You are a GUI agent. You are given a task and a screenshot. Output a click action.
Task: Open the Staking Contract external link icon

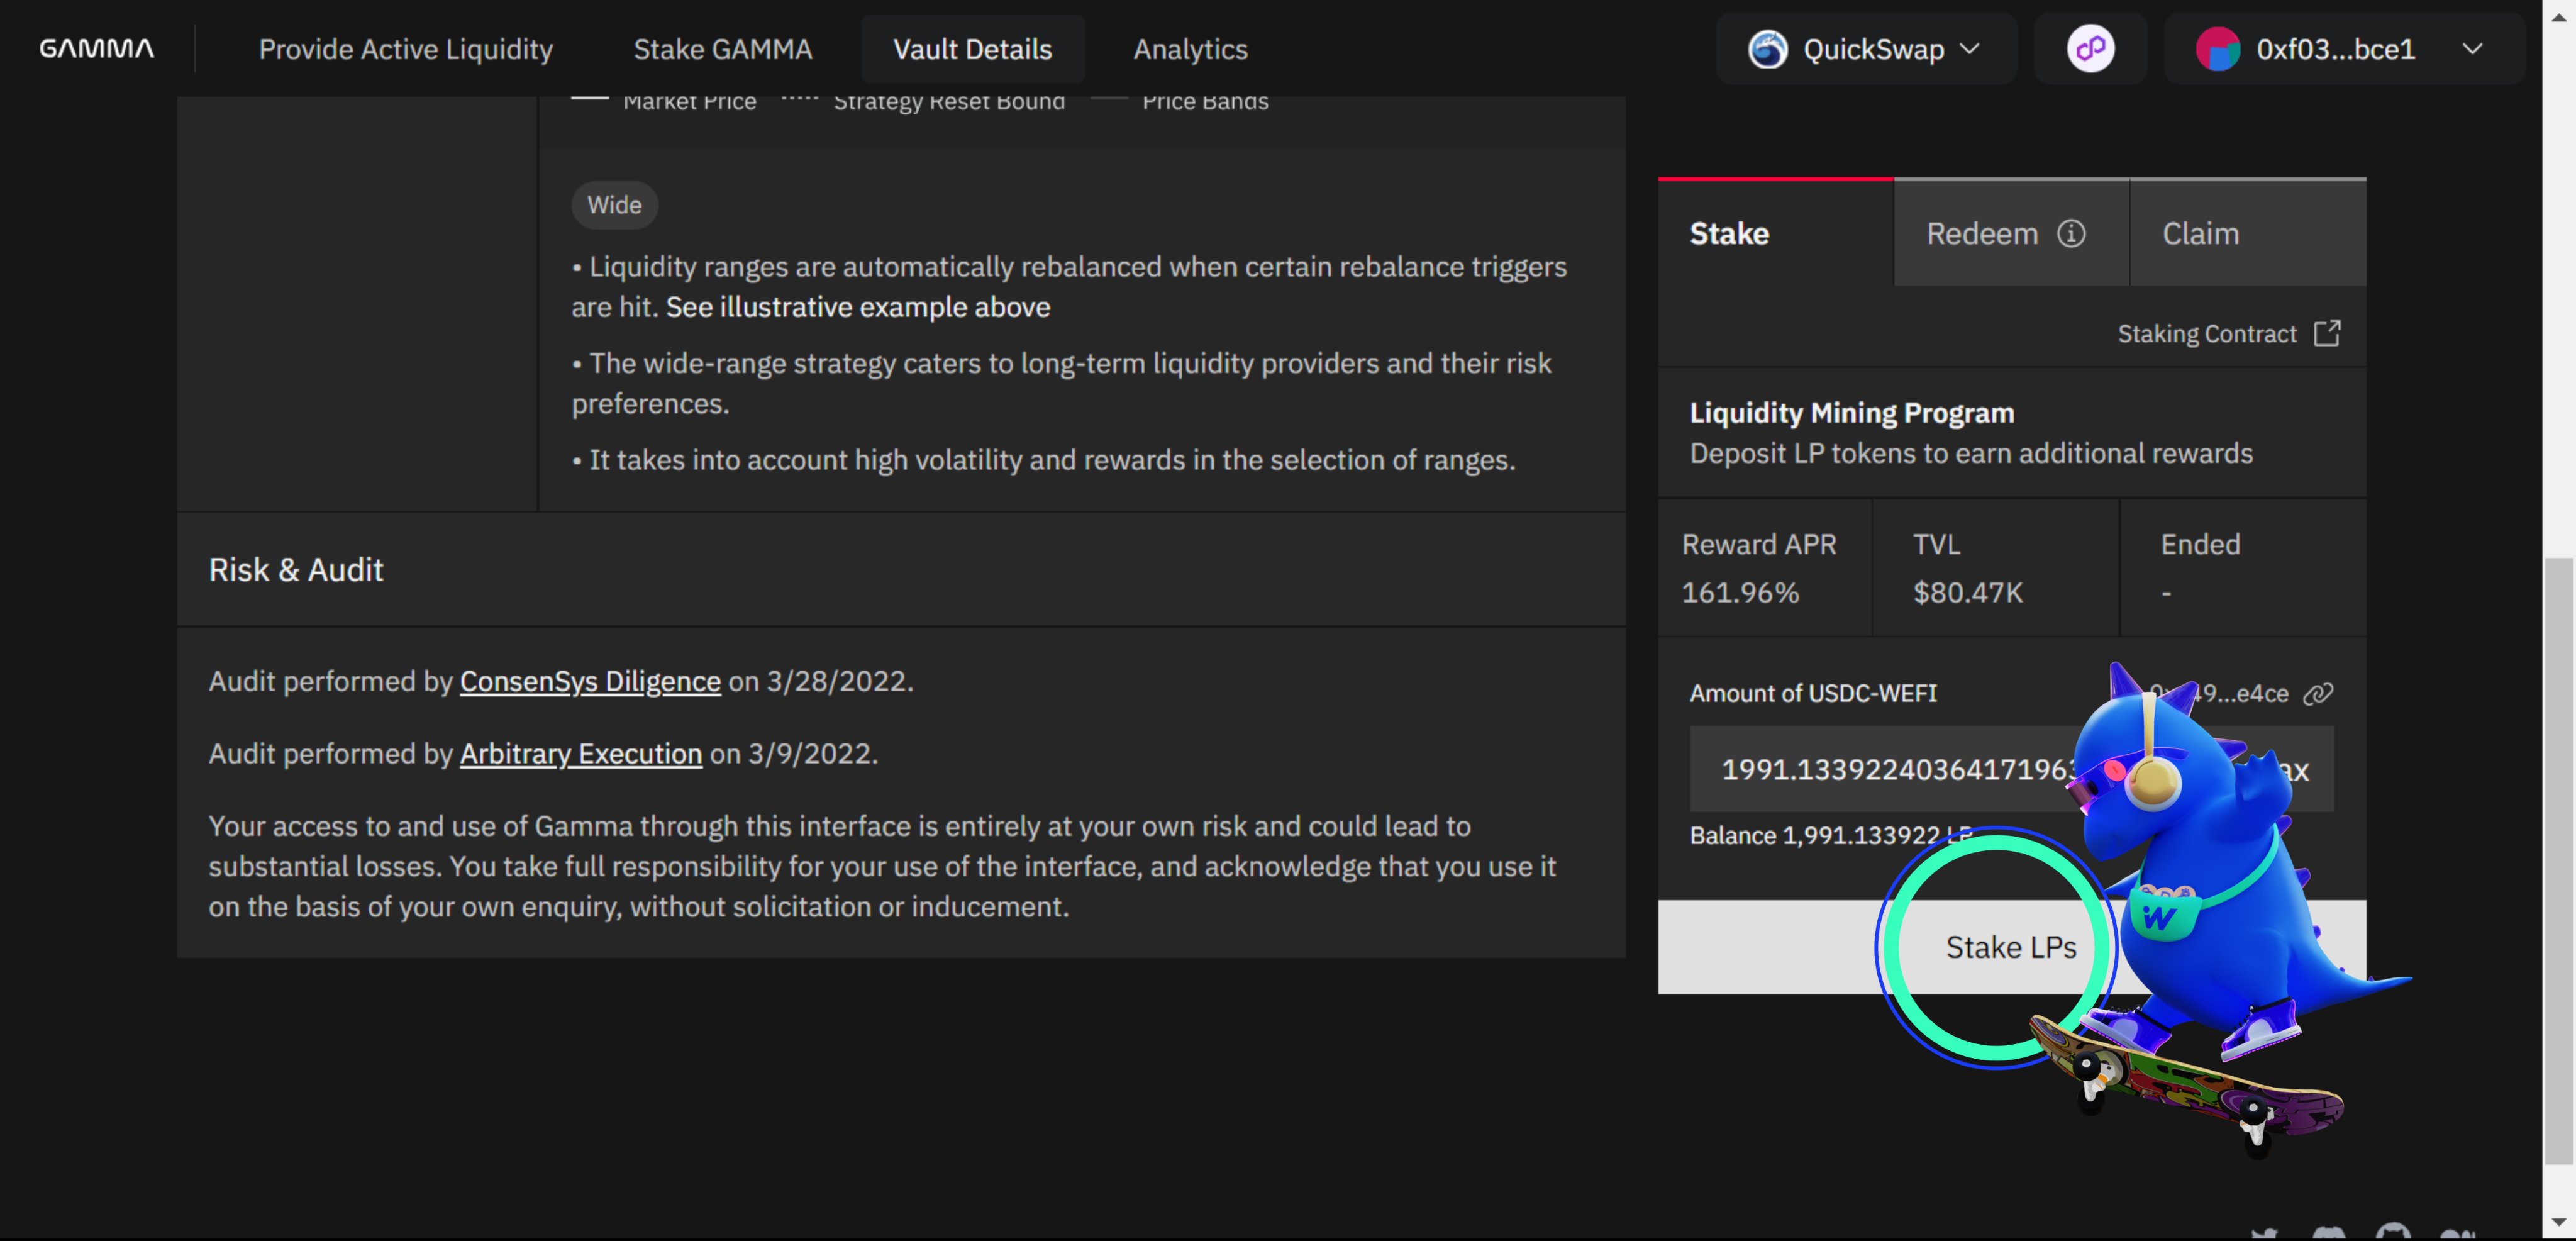coord(2327,333)
